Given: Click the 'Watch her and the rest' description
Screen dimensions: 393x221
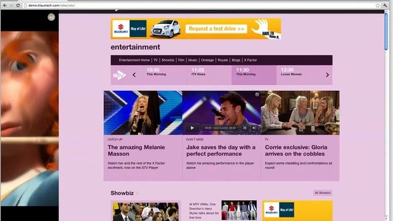Looking at the screenshot, I should (x=136, y=165).
